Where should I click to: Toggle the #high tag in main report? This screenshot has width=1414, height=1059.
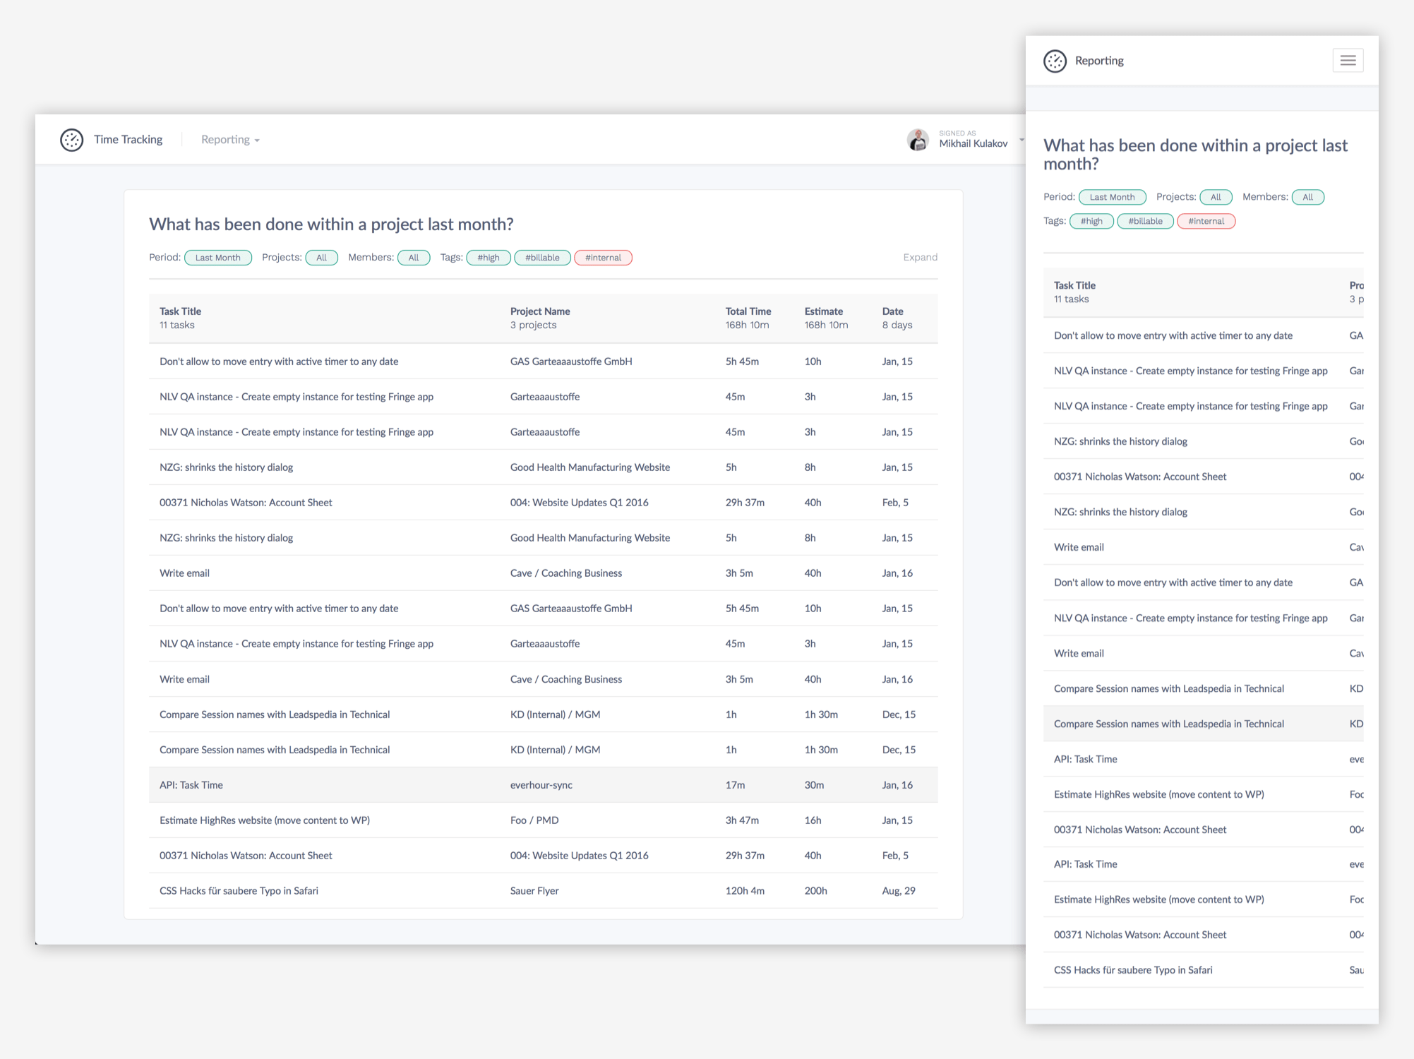[x=488, y=258]
